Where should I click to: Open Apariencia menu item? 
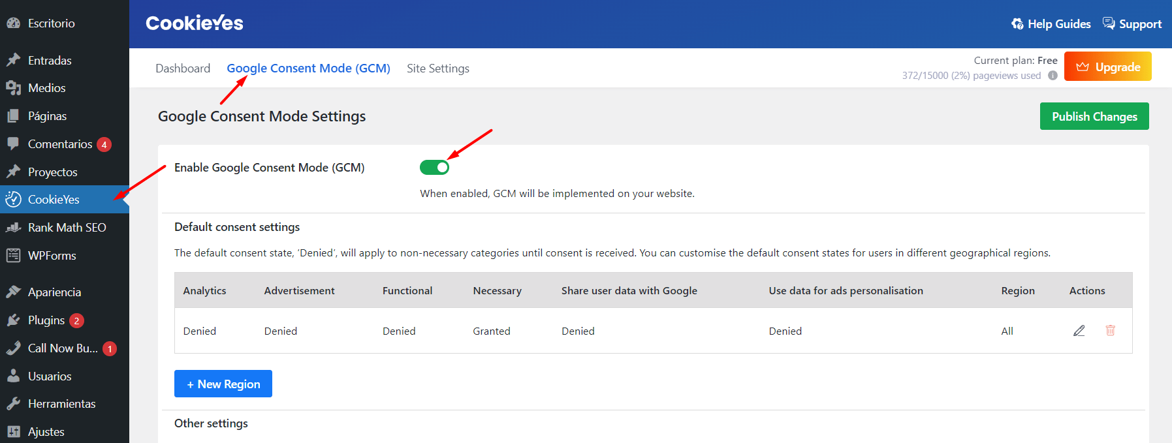pos(65,292)
